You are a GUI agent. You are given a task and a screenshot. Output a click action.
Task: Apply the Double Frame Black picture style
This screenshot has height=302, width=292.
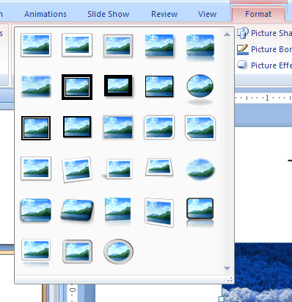point(77,87)
